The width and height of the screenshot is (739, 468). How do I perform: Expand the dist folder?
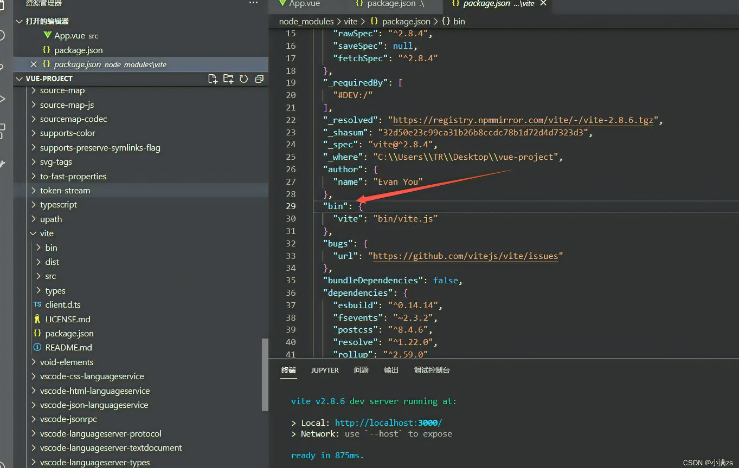[x=52, y=262]
